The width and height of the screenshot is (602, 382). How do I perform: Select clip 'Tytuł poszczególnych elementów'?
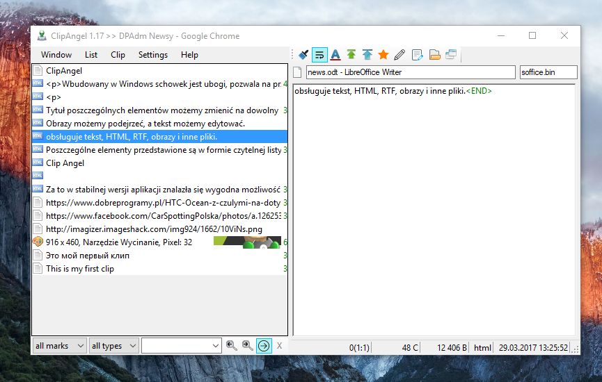point(159,110)
